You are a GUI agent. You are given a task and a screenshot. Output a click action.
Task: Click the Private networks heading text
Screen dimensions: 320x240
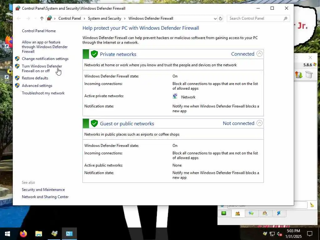[118, 54]
